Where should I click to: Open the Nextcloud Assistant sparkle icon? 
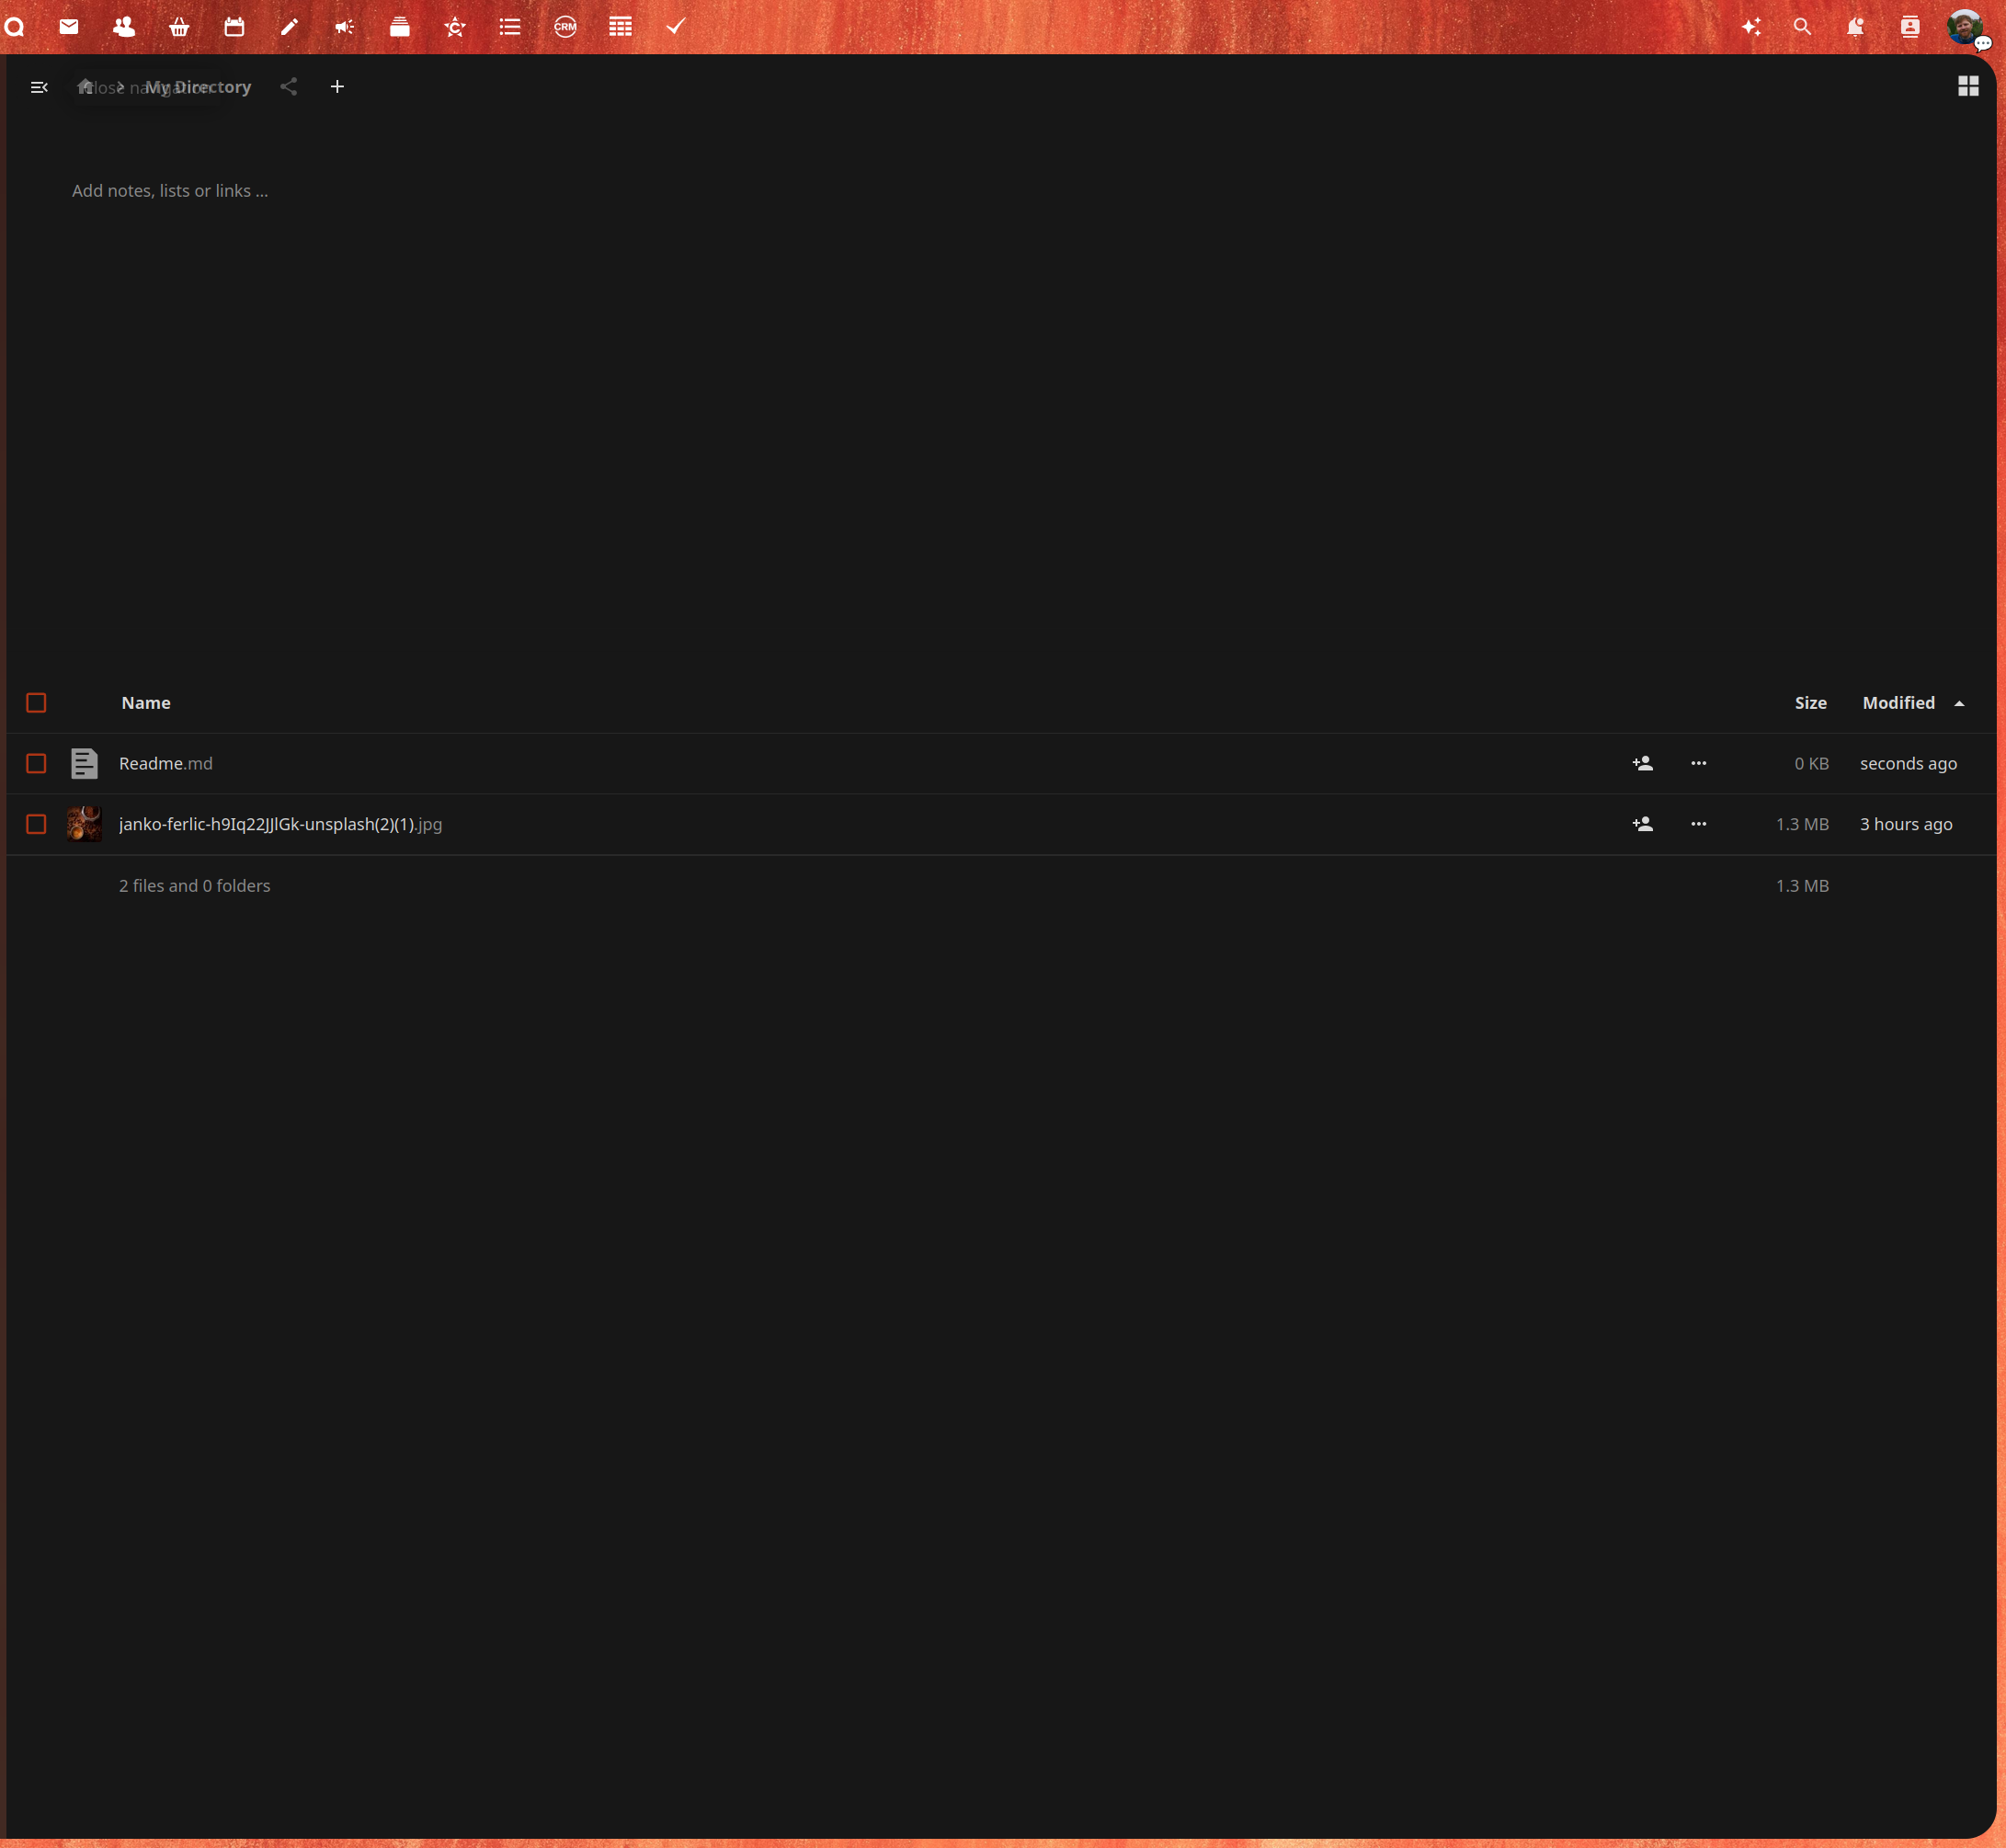click(x=1751, y=27)
